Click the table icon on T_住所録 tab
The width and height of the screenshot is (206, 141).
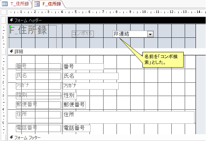click(5, 4)
